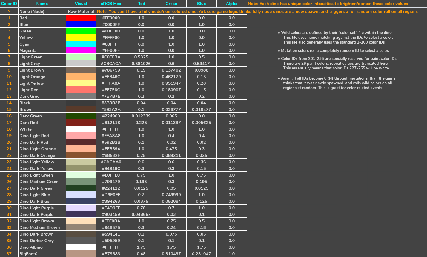Screen dimensions: 427x257
Task: Click the Light Grey name cell
Action: [42, 64]
